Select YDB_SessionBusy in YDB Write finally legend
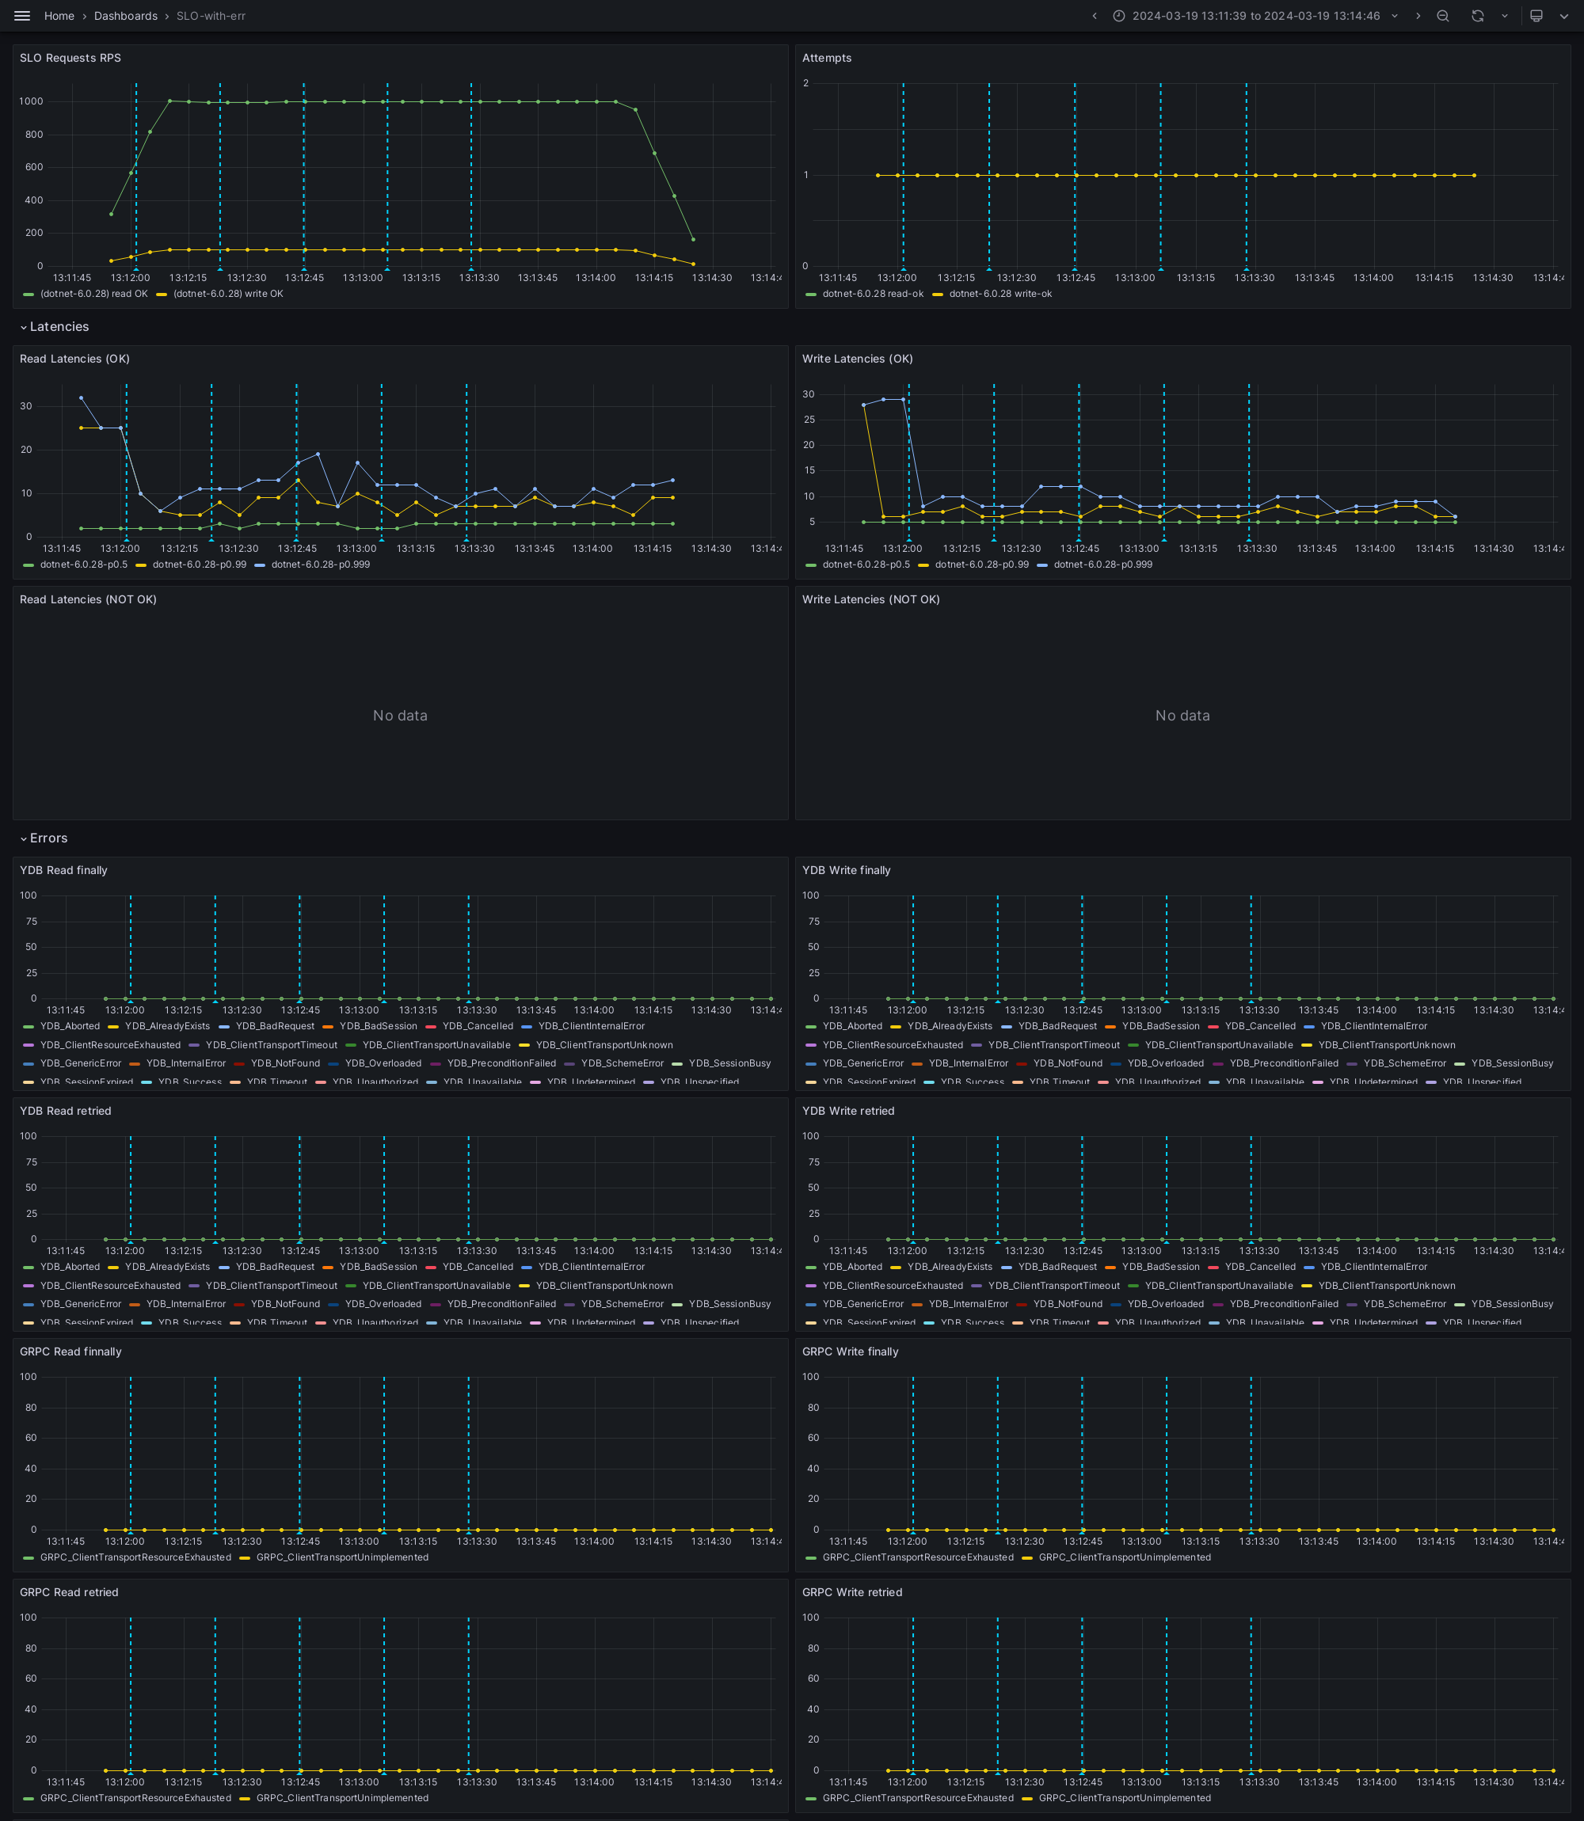1584x1821 pixels. click(1511, 1064)
